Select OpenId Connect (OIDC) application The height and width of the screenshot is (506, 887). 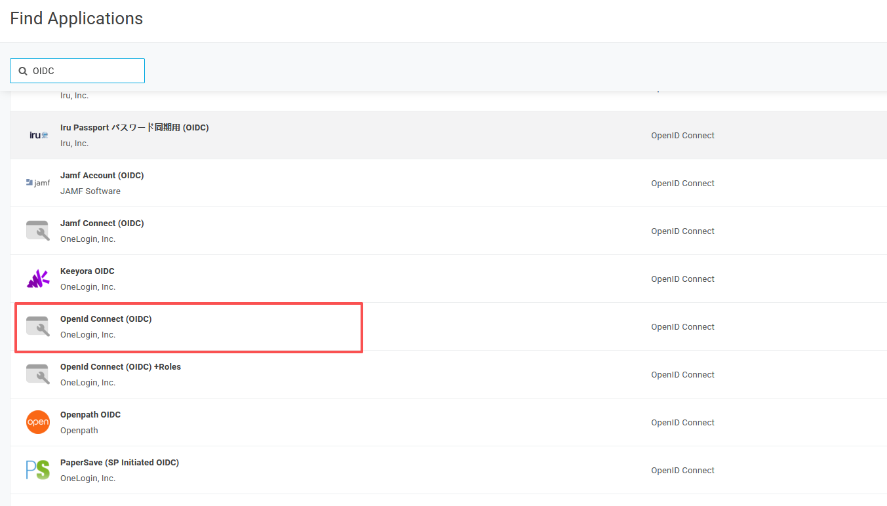[x=106, y=319]
